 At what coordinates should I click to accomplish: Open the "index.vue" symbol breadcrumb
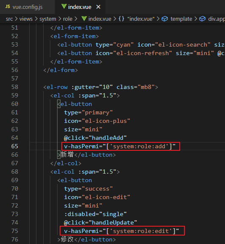coord(141,19)
